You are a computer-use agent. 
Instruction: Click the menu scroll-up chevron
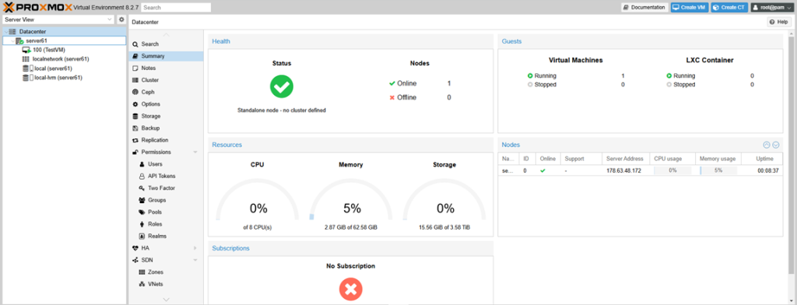pyautogui.click(x=166, y=34)
